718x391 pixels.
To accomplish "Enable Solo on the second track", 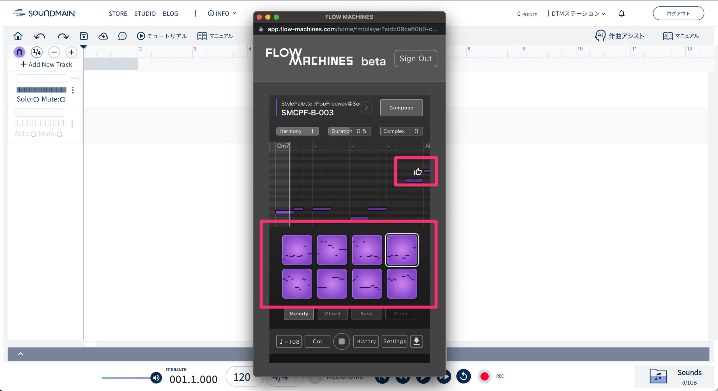I will pyautogui.click(x=33, y=134).
